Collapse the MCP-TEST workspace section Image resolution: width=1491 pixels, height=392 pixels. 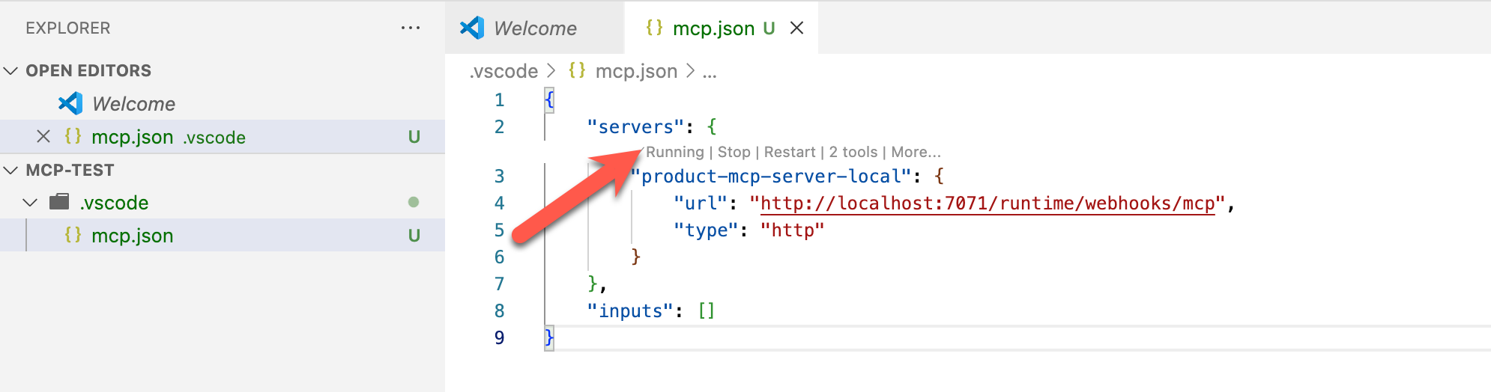click(x=11, y=171)
